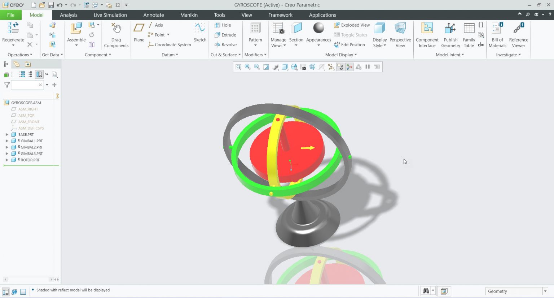Open the Bill of Materials tool
The width and height of the screenshot is (554, 298).
tap(497, 35)
